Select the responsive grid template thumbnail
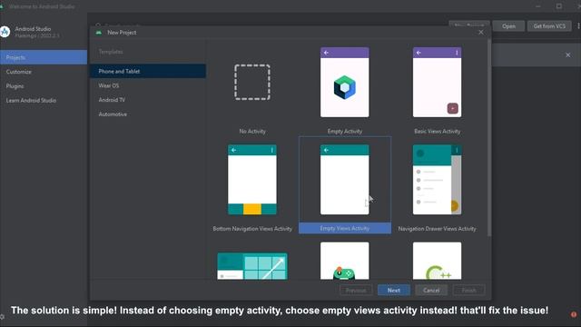Screen dimensions: 581x327 click(252, 266)
